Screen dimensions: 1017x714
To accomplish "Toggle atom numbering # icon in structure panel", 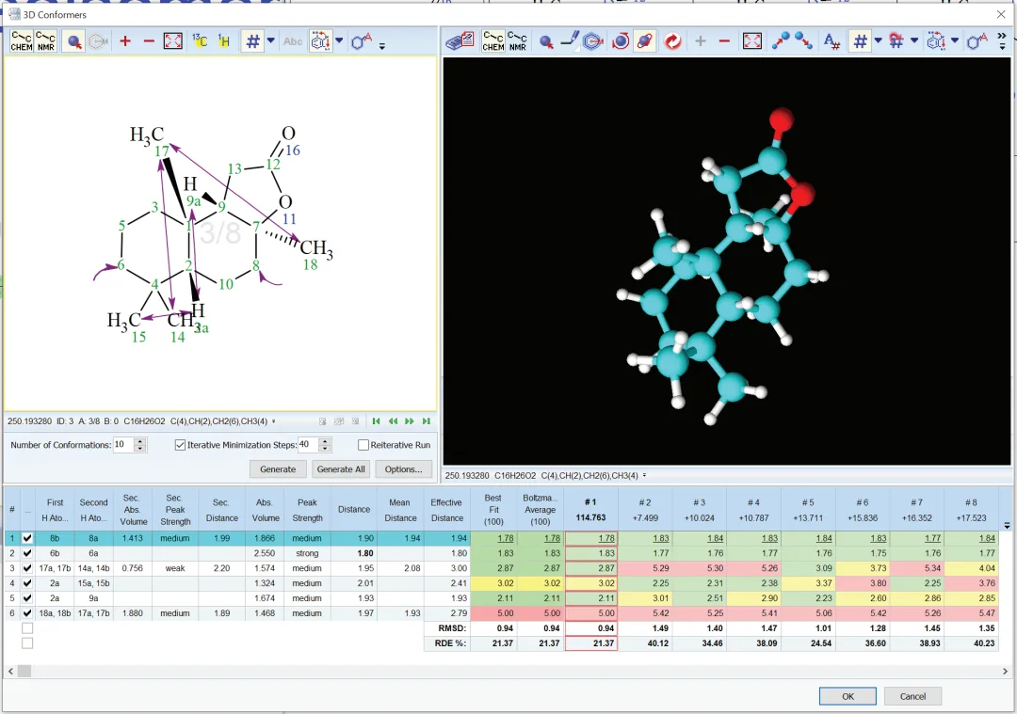I will click(x=253, y=41).
